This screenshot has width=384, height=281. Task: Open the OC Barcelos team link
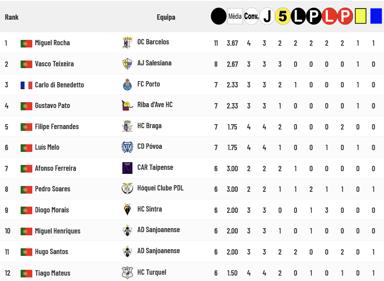click(153, 42)
